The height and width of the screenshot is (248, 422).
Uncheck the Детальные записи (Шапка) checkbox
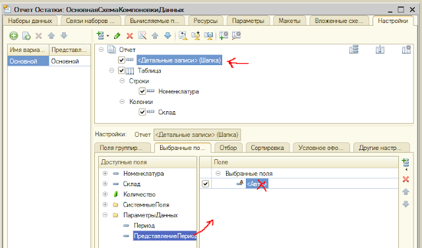point(121,60)
